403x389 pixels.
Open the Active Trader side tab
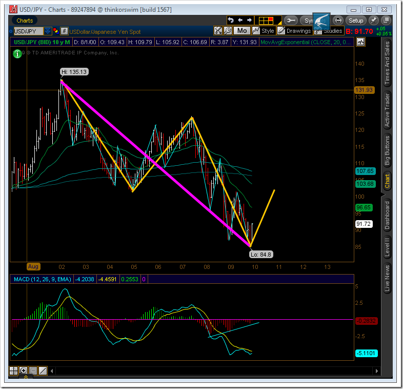pos(387,110)
